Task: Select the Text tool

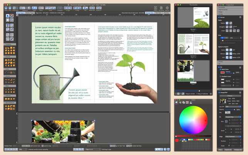Action: [8, 25]
